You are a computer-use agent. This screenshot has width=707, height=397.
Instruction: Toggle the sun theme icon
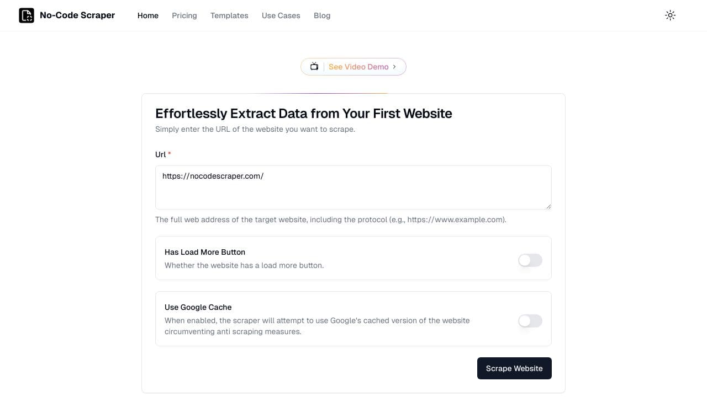pyautogui.click(x=670, y=15)
